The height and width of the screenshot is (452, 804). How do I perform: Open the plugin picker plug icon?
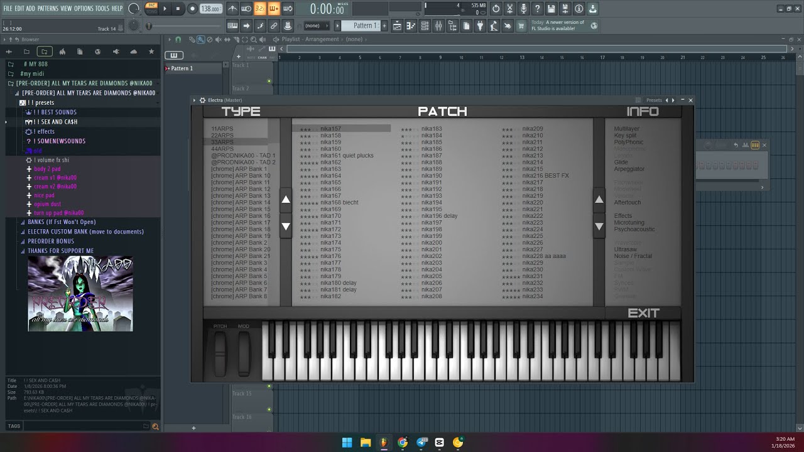480,26
